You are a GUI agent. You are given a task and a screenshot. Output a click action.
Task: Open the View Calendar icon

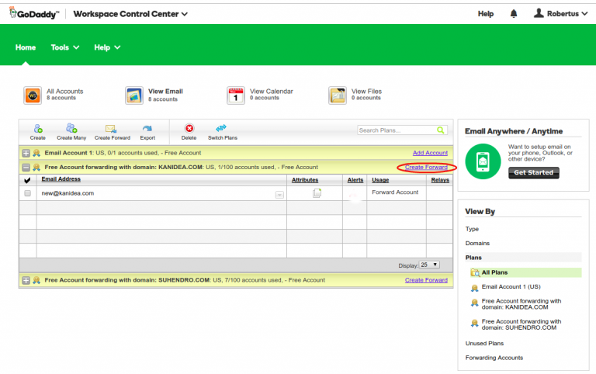pyautogui.click(x=236, y=95)
